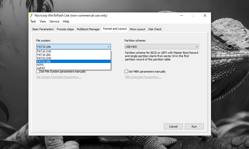Open the Help menu
Image resolution: width=249 pixels, height=149 pixels.
pyautogui.click(x=66, y=21)
